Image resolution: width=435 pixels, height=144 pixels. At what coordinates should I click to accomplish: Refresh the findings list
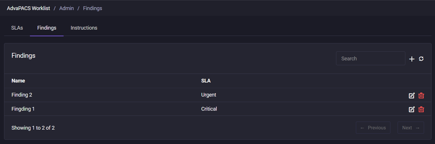click(x=421, y=59)
